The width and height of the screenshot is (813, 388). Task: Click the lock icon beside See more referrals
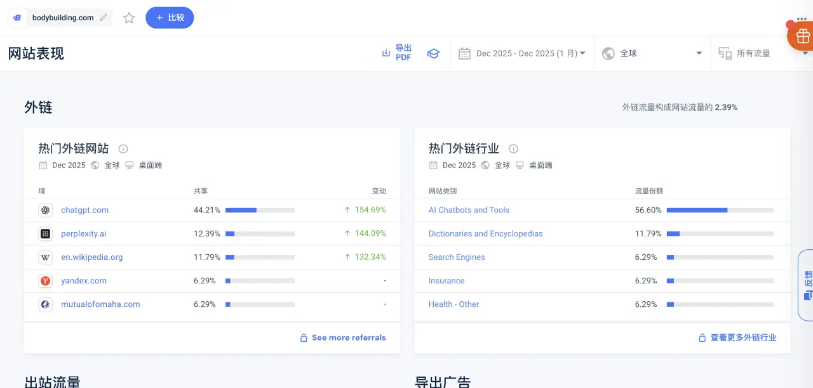[304, 338]
